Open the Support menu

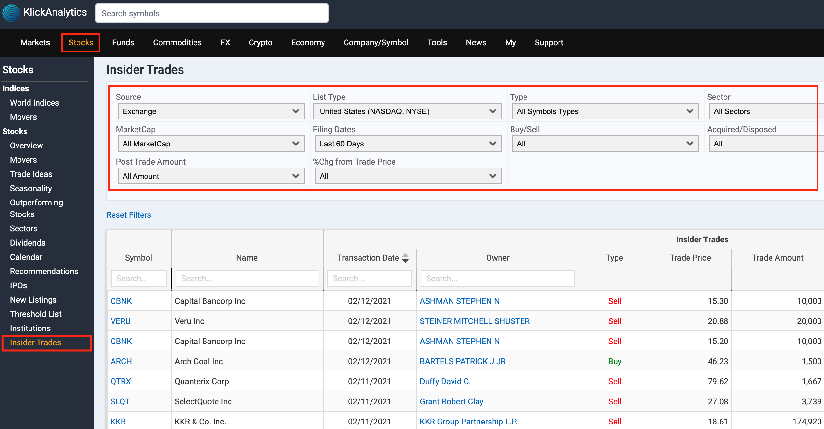549,42
